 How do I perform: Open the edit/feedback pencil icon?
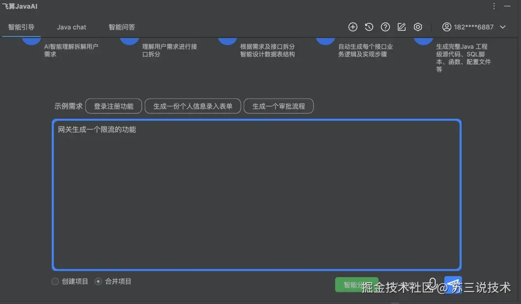401,27
